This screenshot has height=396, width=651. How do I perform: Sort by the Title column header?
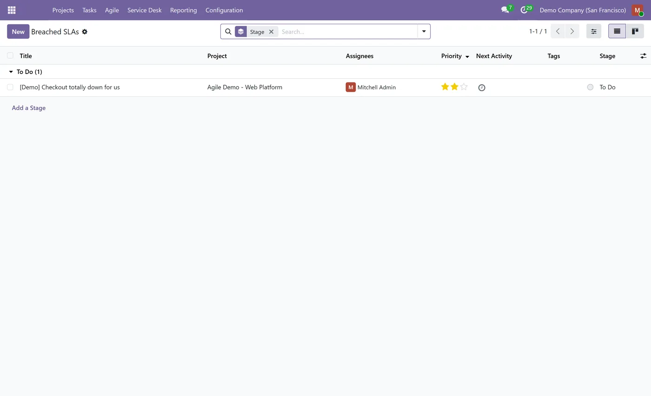pos(26,56)
